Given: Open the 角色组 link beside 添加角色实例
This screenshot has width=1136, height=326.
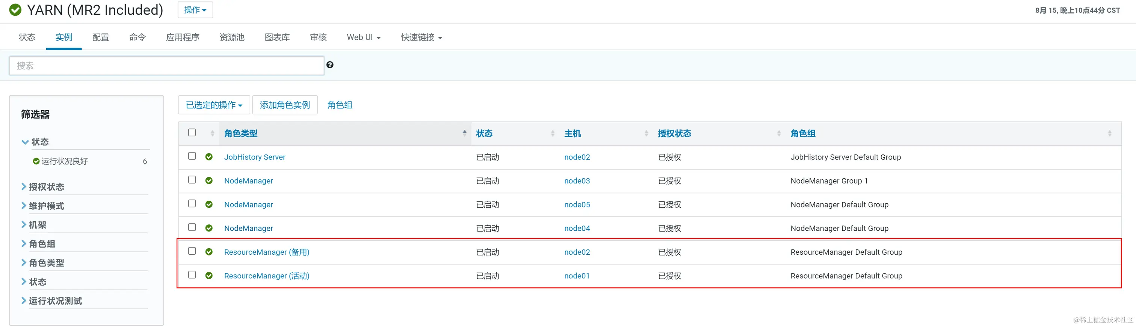Looking at the screenshot, I should tap(340, 105).
